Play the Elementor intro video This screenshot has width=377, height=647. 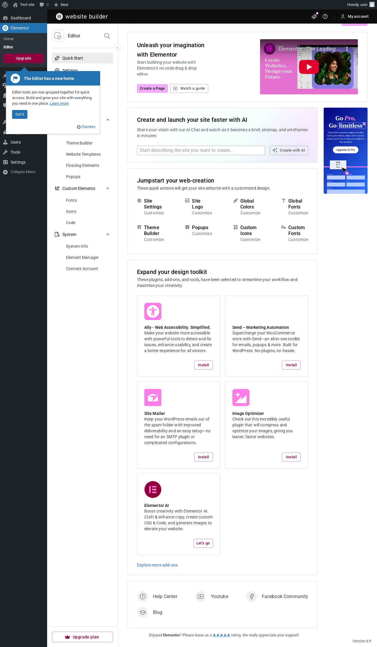309,67
